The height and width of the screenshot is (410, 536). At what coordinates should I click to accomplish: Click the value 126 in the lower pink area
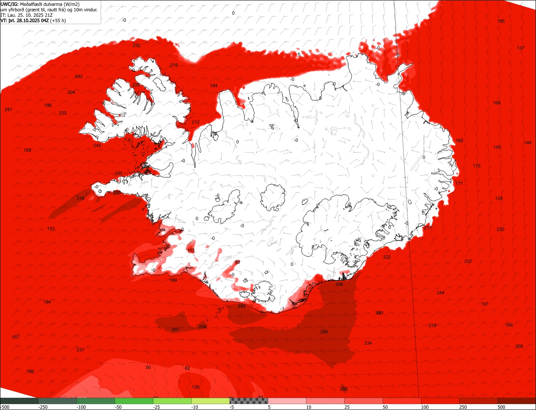[x=196, y=387]
